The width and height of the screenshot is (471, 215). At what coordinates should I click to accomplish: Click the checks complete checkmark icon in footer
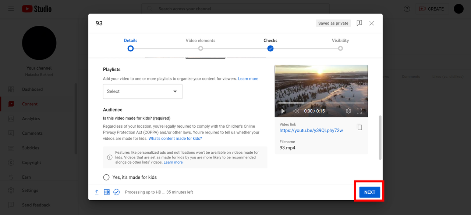(x=117, y=192)
